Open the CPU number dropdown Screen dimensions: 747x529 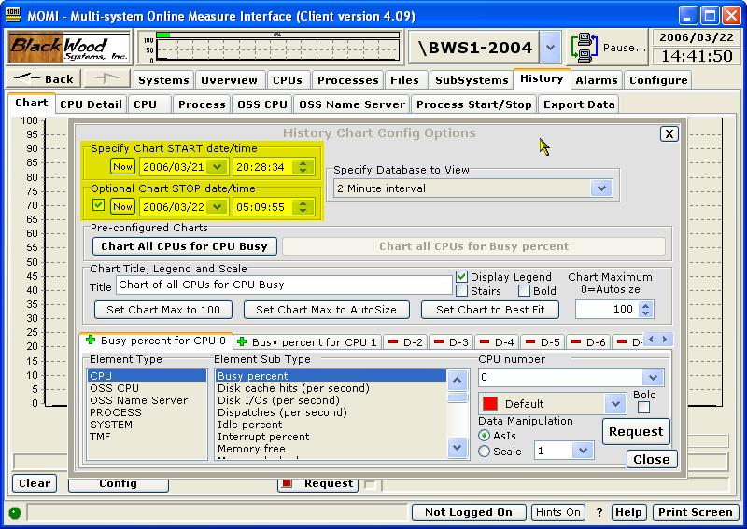pos(652,378)
